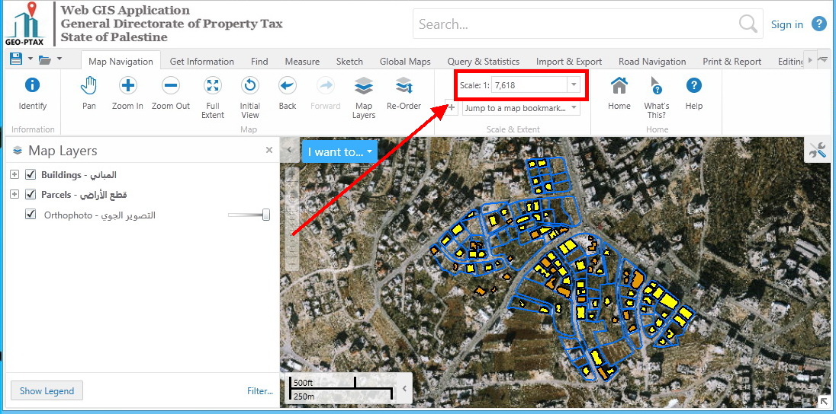Image resolution: width=836 pixels, height=414 pixels.
Task: Click the Show Legend button
Action: point(47,390)
